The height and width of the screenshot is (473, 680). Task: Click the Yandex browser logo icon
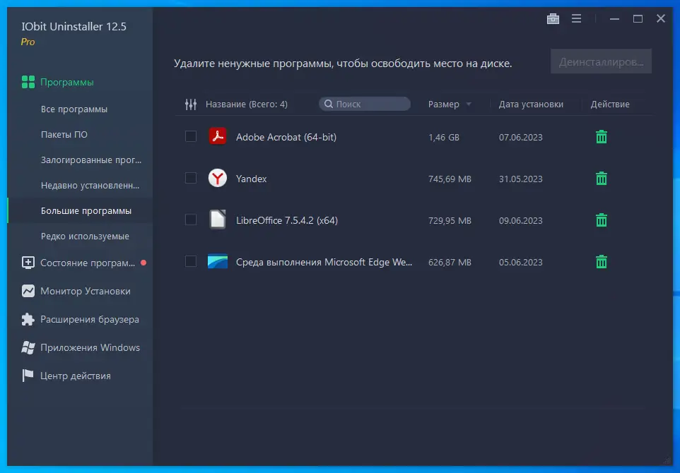click(217, 178)
